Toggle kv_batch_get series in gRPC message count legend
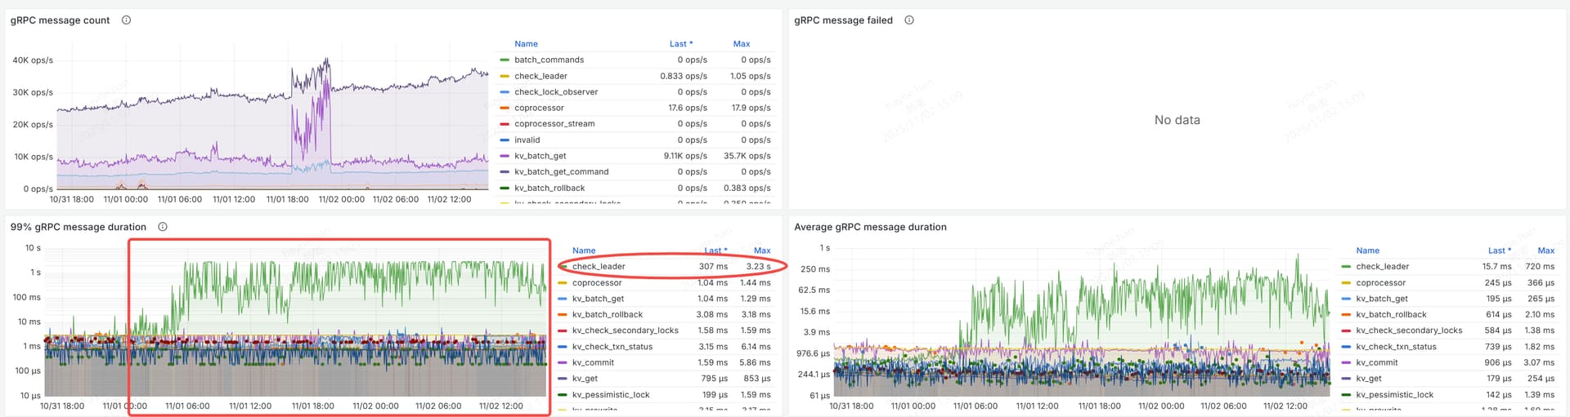The image size is (1570, 417). click(x=540, y=156)
